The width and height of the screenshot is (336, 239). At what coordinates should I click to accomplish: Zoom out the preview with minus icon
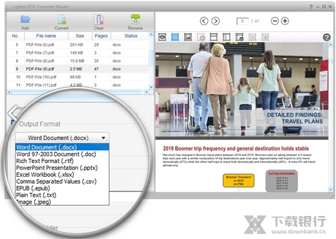pyautogui.click(x=275, y=21)
